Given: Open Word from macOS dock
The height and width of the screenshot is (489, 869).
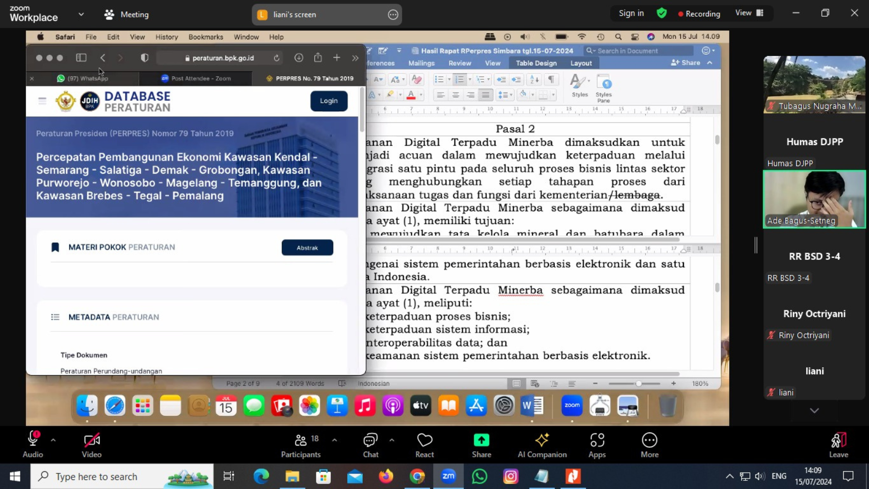Looking at the screenshot, I should coord(532,406).
